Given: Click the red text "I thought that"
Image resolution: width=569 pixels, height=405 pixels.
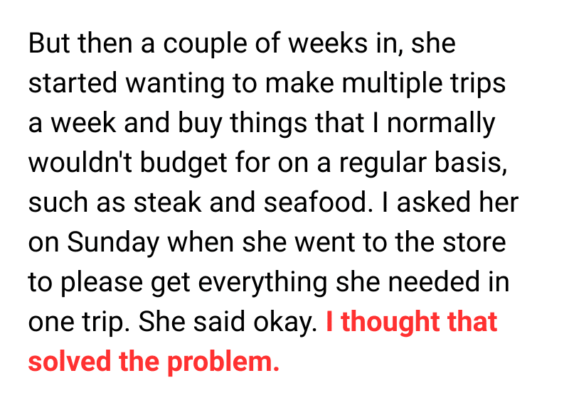Looking at the screenshot, I should (x=411, y=322).
